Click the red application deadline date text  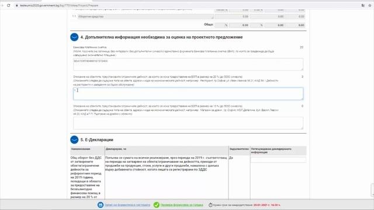tap(266, 205)
